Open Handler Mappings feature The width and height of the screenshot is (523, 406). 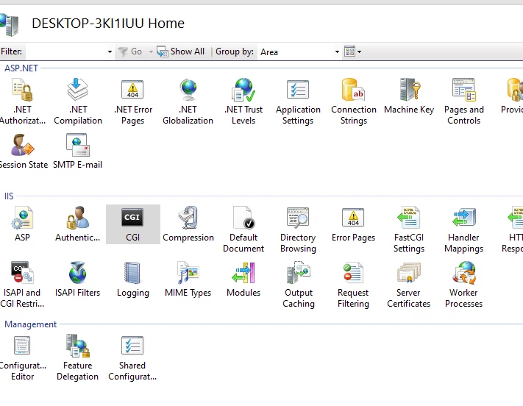[464, 229]
